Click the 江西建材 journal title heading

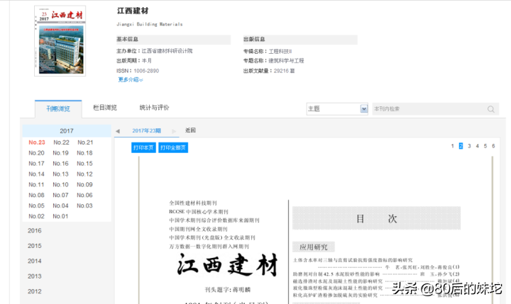click(133, 11)
